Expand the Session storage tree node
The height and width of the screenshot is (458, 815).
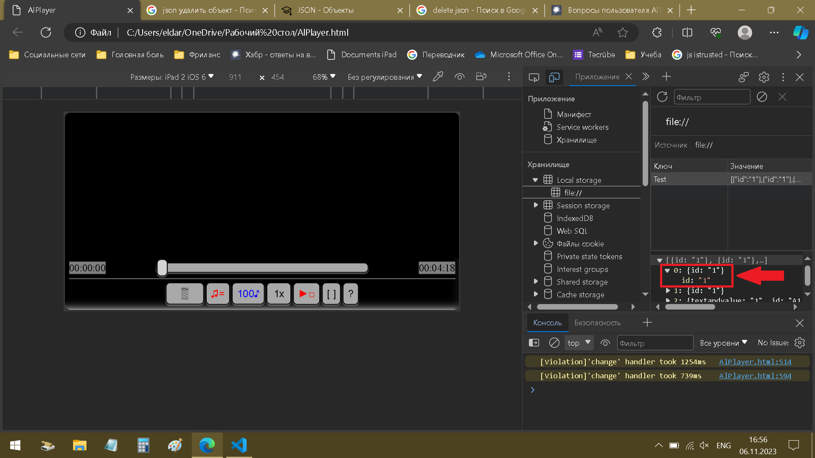536,205
